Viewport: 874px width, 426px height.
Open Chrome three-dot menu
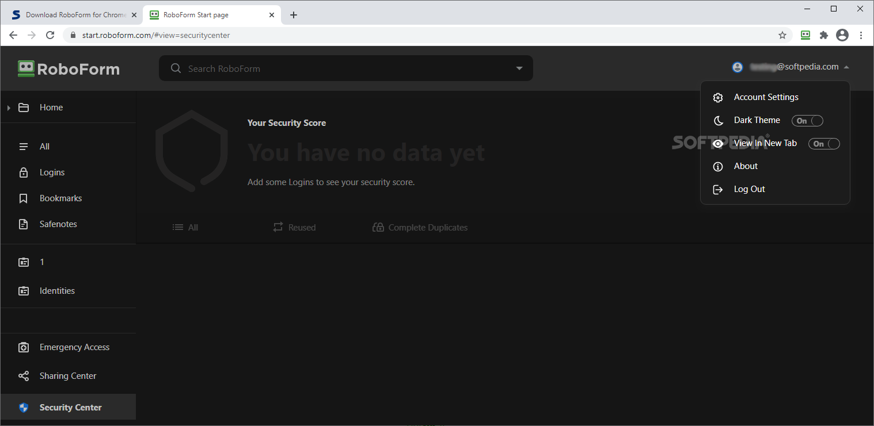tap(861, 35)
